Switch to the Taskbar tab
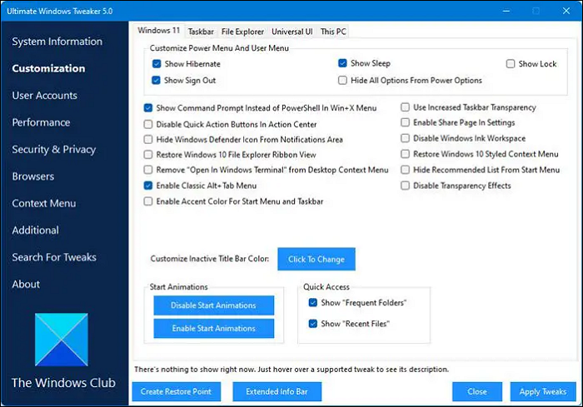583x407 pixels. coord(201,32)
